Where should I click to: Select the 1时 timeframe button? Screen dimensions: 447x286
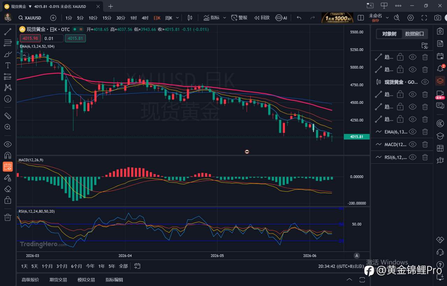coord(133,18)
